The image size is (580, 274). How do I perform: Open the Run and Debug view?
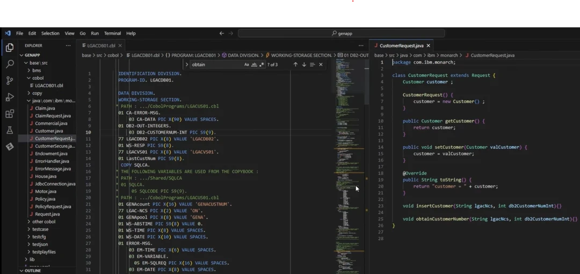pyautogui.click(x=10, y=97)
